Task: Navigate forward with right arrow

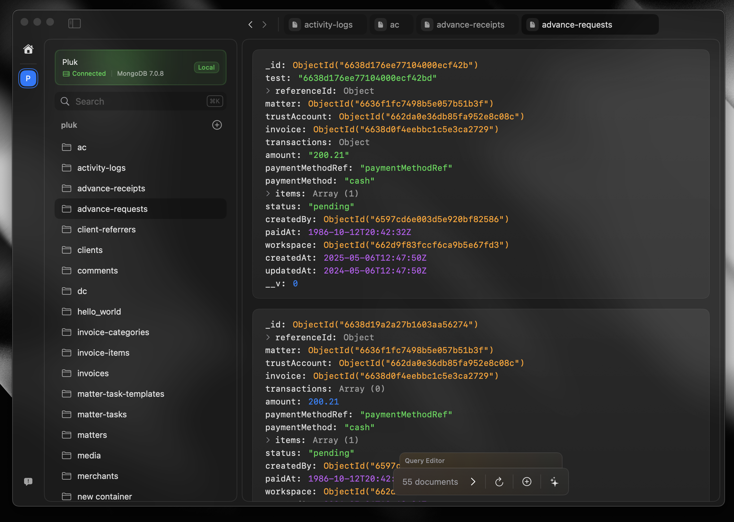Action: (x=264, y=25)
